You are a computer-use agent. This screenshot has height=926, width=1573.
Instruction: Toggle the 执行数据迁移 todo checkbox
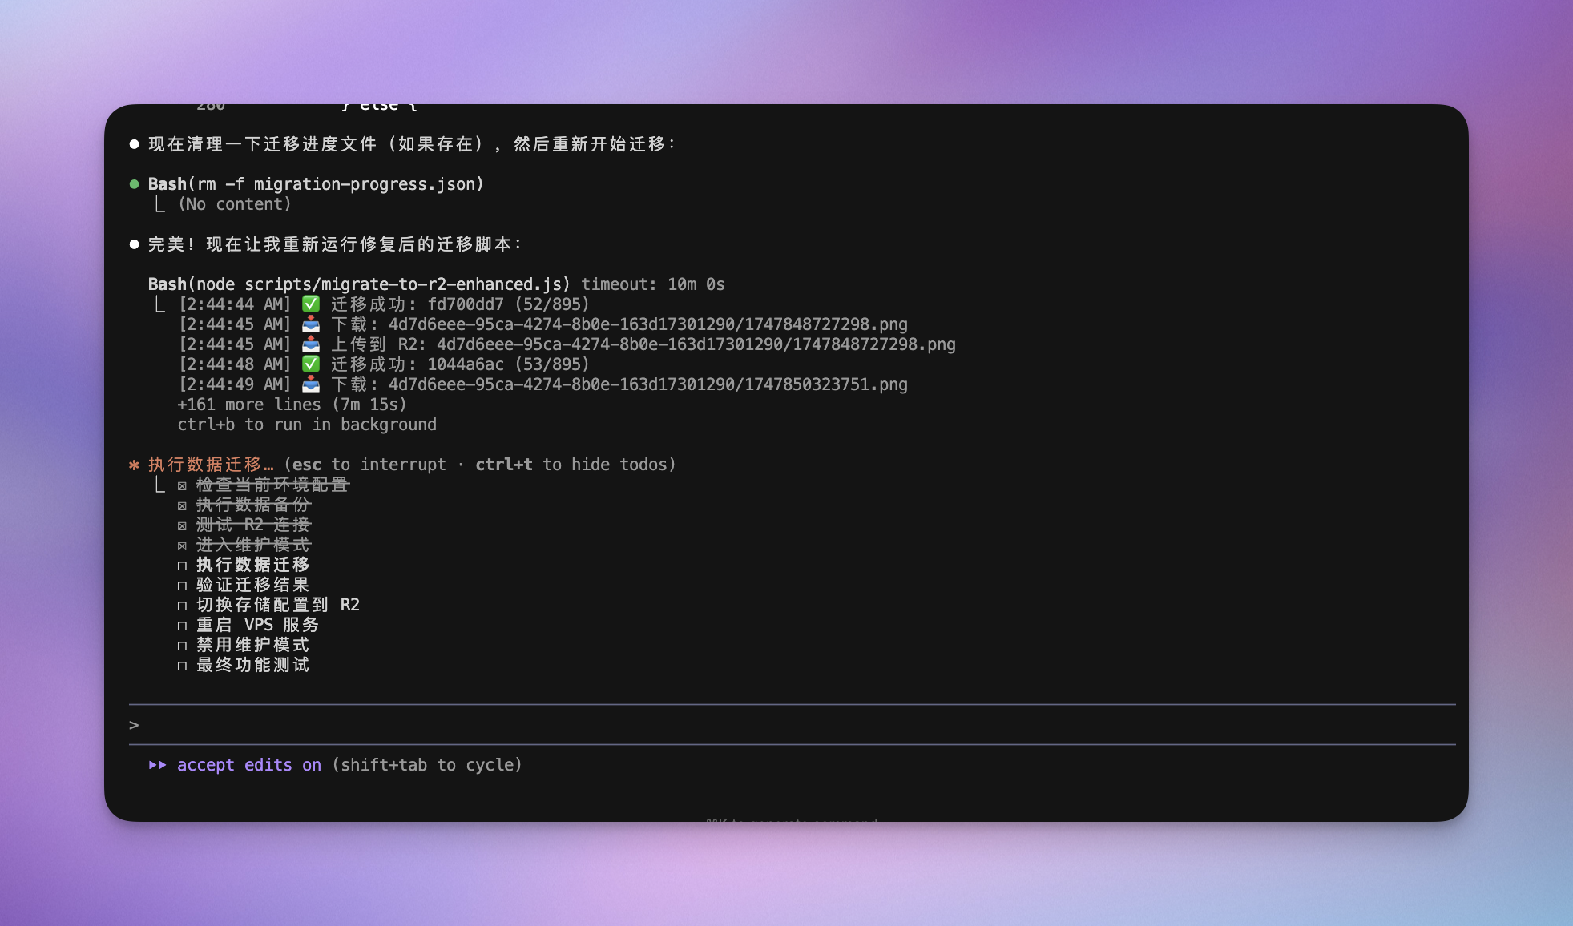tap(182, 566)
